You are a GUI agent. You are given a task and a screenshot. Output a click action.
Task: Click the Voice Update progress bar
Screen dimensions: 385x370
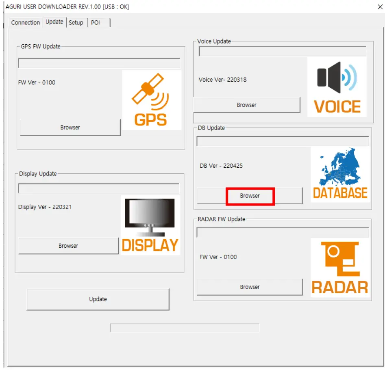[283, 51]
